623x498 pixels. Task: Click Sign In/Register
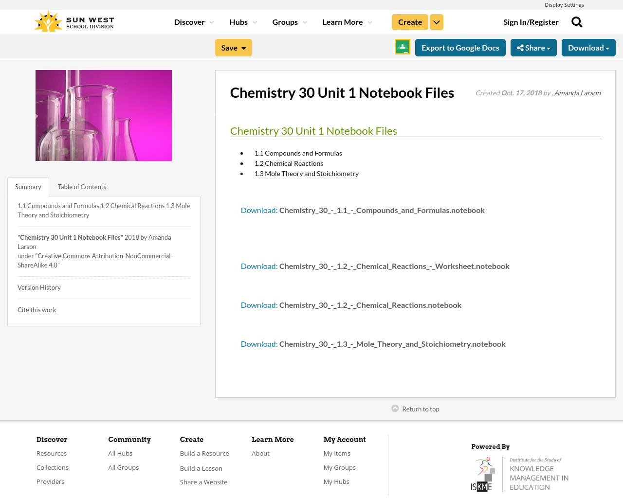coord(531,21)
